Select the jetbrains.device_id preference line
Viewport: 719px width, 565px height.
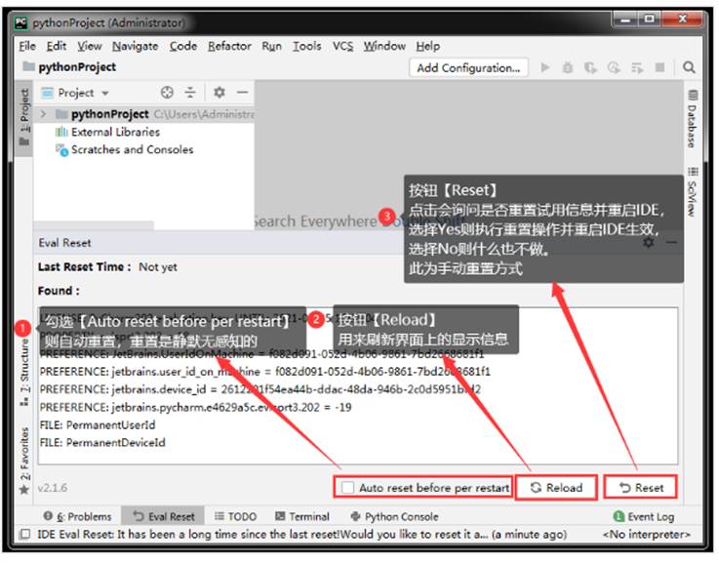[260, 389]
